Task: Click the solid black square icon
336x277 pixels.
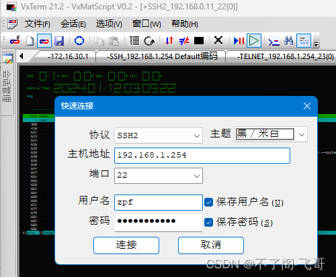Action: point(199,41)
